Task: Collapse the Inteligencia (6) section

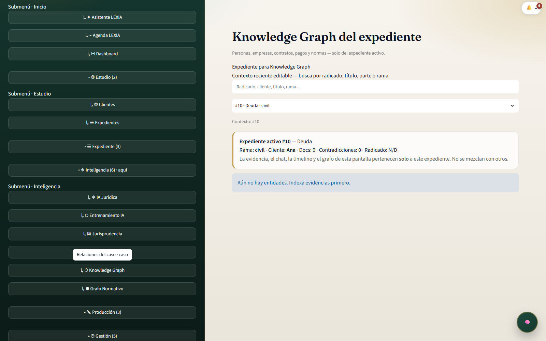Action: point(102,170)
